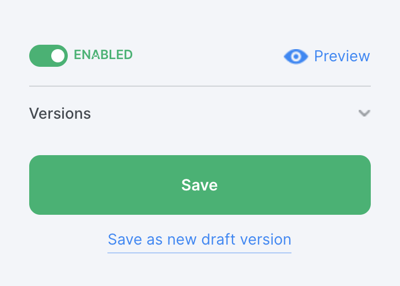
Task: Open the Versions dropdown chevron
Action: pos(364,113)
